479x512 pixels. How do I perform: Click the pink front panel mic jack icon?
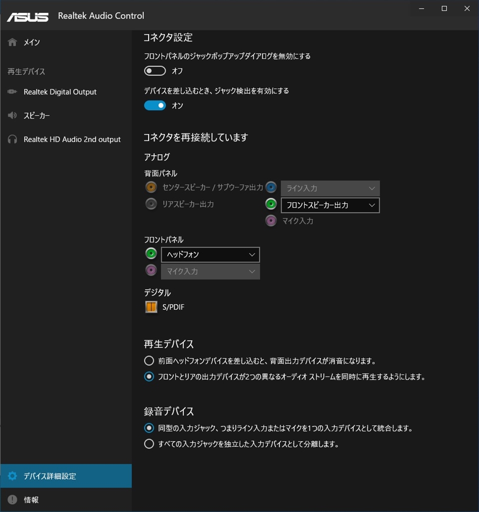[x=151, y=270]
